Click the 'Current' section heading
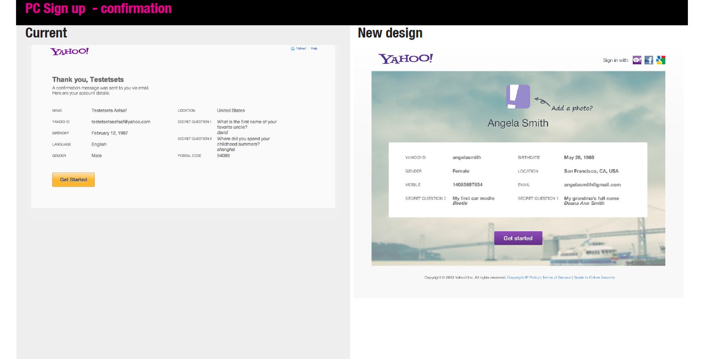703x359 pixels. (46, 33)
